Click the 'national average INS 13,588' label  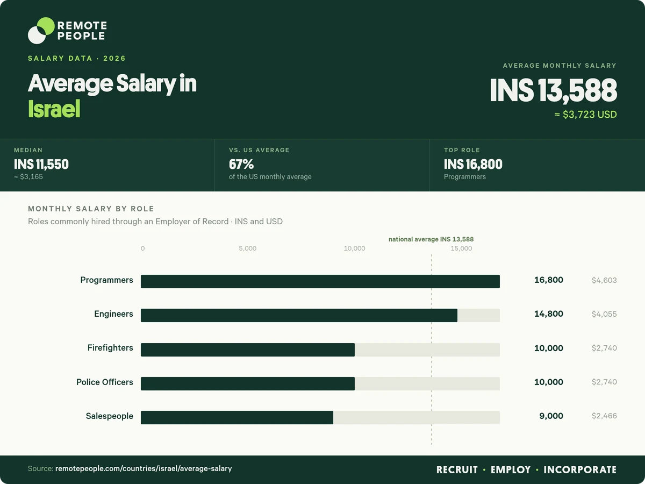(x=431, y=239)
